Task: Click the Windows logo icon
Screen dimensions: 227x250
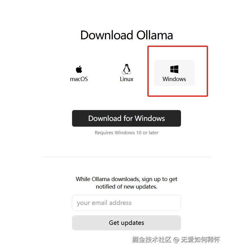Action: [x=174, y=69]
